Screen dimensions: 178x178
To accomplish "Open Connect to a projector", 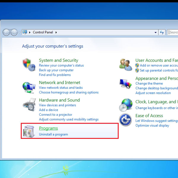I will [55, 115].
